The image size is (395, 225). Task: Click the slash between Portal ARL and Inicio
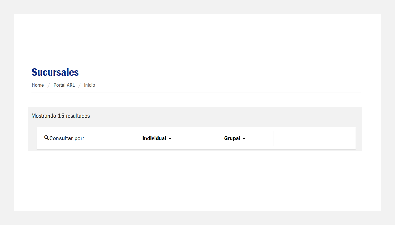(x=80, y=85)
